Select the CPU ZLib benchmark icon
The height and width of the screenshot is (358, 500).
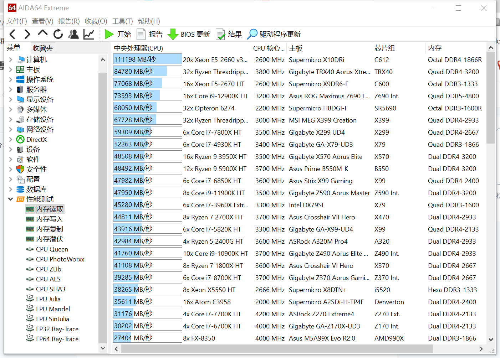[30, 269]
